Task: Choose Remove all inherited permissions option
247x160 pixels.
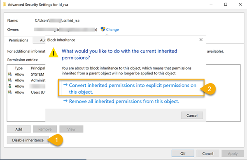Action: (x=121, y=102)
